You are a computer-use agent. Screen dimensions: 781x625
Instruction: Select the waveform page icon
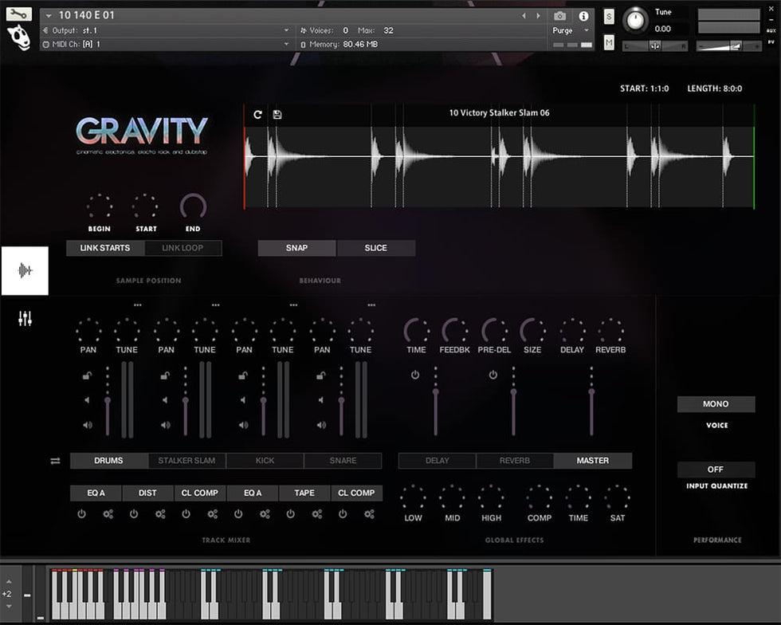click(x=25, y=271)
